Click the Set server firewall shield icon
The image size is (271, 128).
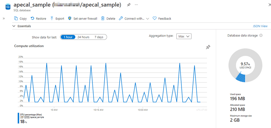point(70,19)
